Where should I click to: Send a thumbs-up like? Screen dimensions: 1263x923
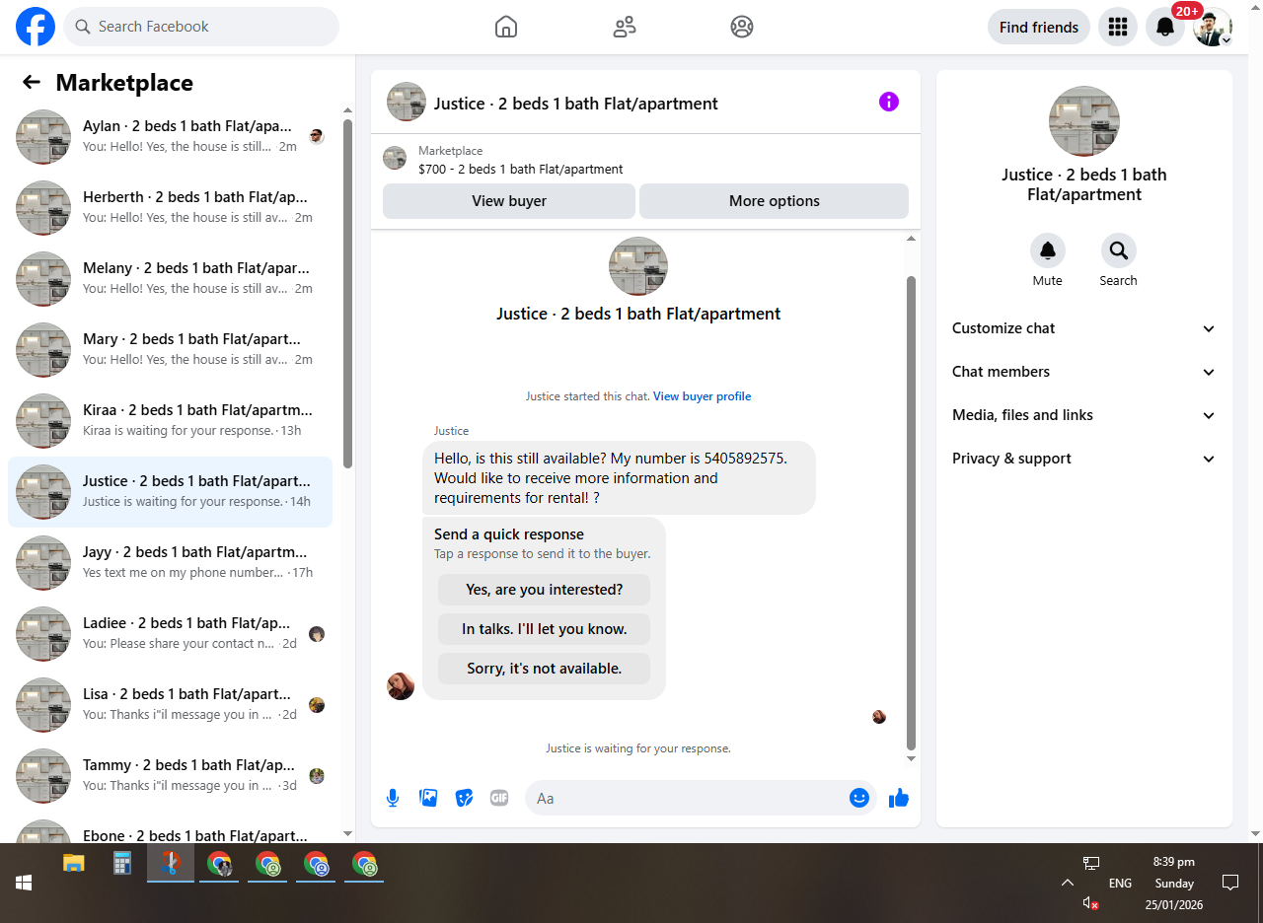(898, 798)
